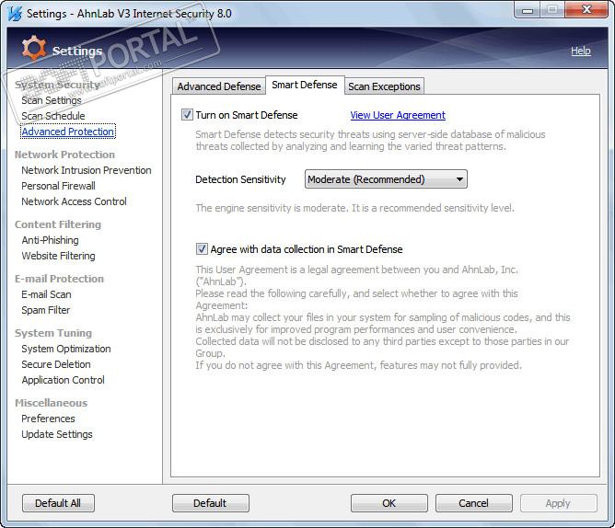Open Network Intrusion Prevention settings
Screen dimensions: 615x528
tap(87, 170)
